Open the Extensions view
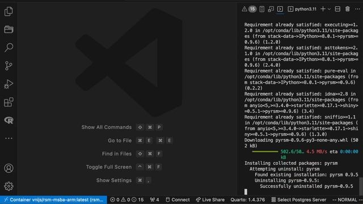Screen dimensions: 363x204 click(9, 102)
